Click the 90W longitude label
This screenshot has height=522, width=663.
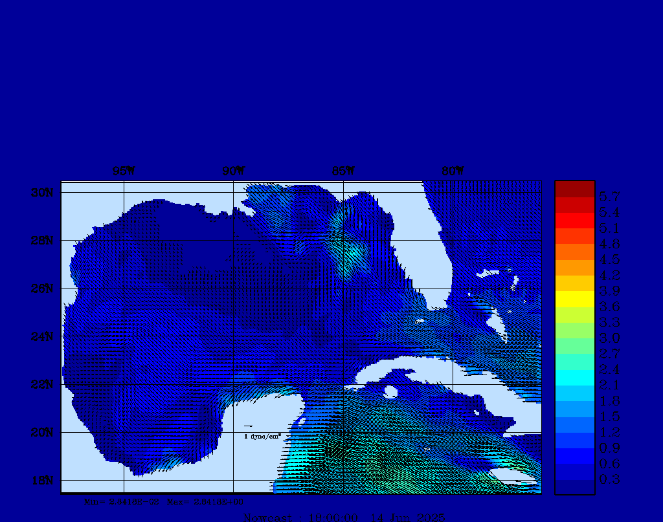click(x=233, y=171)
